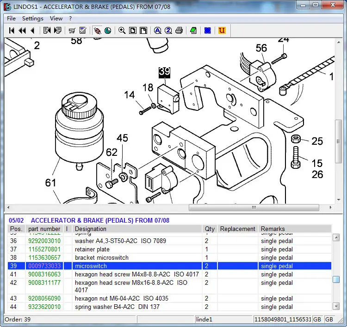Click parts list scrollbar up arrow
Screen dimensions: 347x327
coord(336,238)
